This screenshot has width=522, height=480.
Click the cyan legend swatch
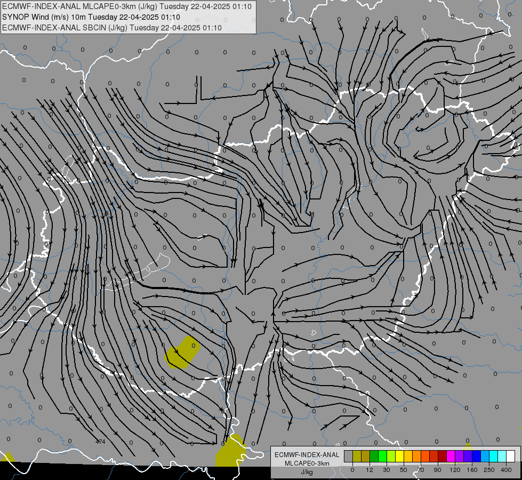(x=493, y=456)
